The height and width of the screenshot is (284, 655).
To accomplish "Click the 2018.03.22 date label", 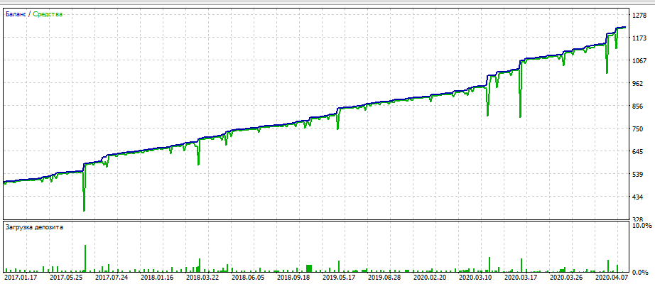I will (202, 277).
